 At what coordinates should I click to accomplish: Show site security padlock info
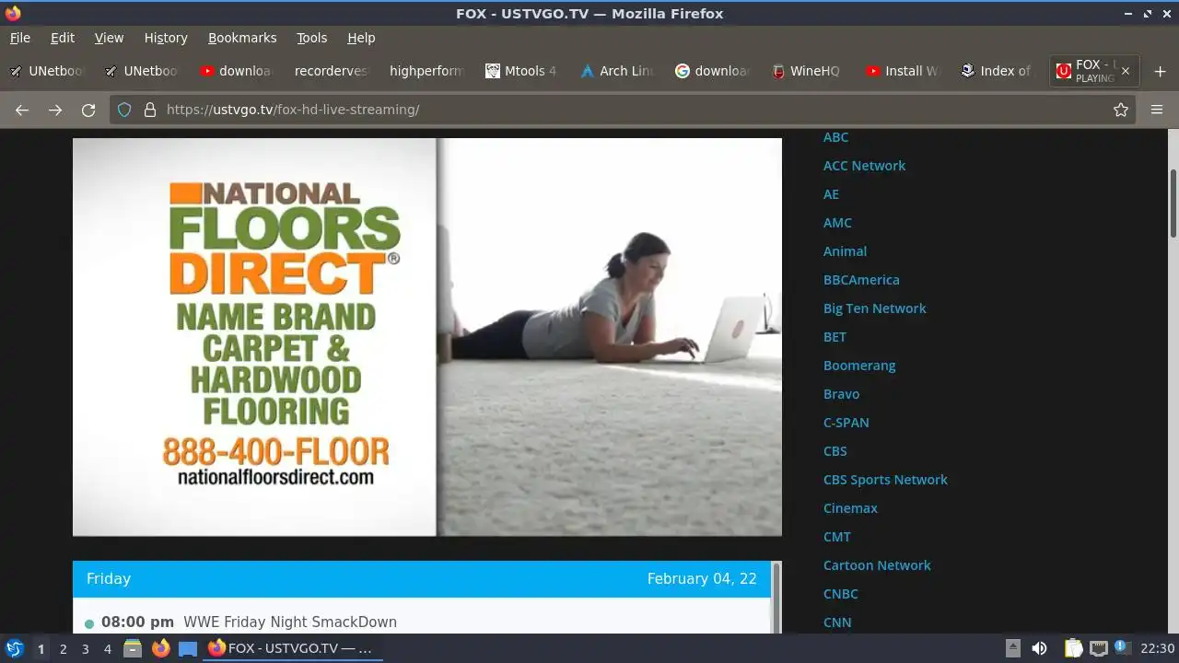[150, 110]
